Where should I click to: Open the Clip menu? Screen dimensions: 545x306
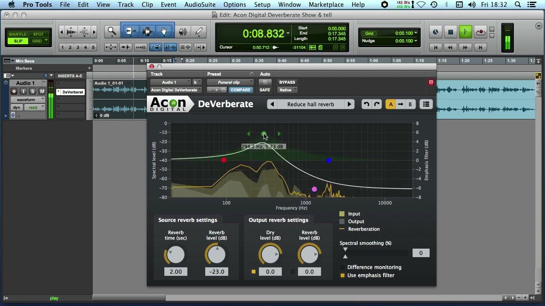pyautogui.click(x=147, y=5)
